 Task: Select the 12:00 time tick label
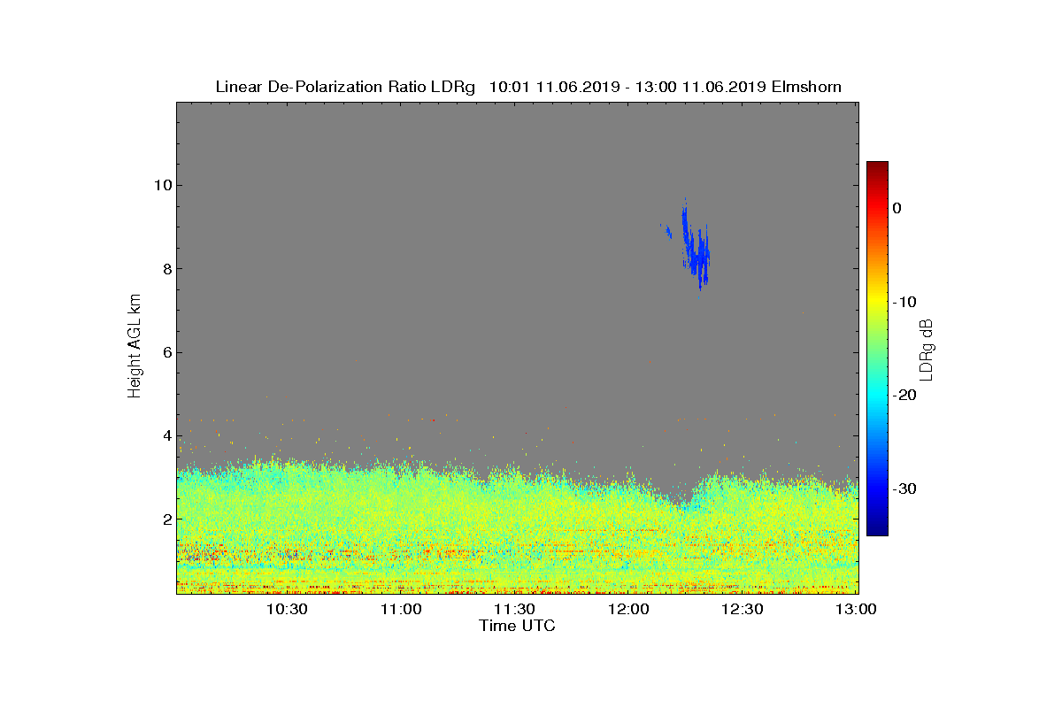point(628,609)
